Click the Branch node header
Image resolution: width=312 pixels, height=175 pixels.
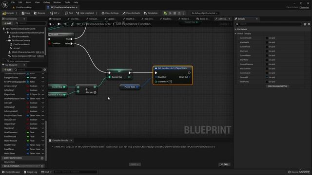point(61,35)
